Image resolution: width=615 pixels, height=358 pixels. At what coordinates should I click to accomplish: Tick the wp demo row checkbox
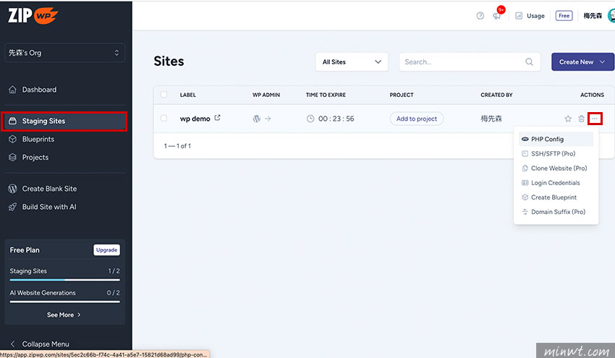point(164,118)
